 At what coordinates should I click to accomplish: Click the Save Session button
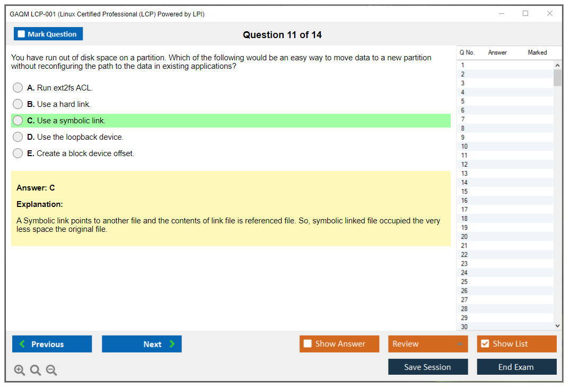pos(428,367)
